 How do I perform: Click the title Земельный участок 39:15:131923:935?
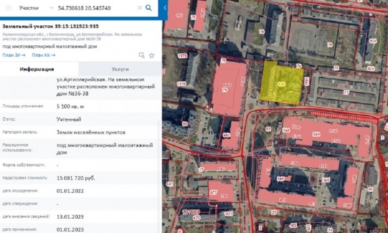coord(50,26)
